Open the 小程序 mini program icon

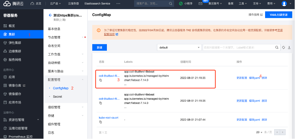[181, 4]
